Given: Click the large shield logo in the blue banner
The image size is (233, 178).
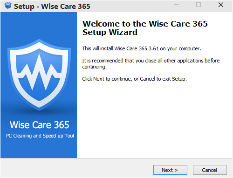Looking at the screenshot, I should (39, 75).
